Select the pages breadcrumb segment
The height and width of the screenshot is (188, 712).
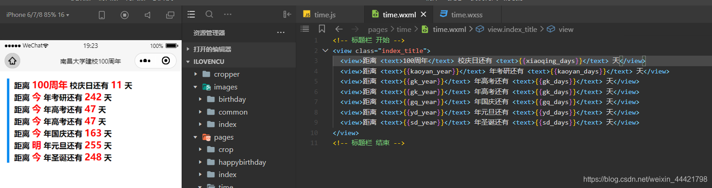coord(377,29)
